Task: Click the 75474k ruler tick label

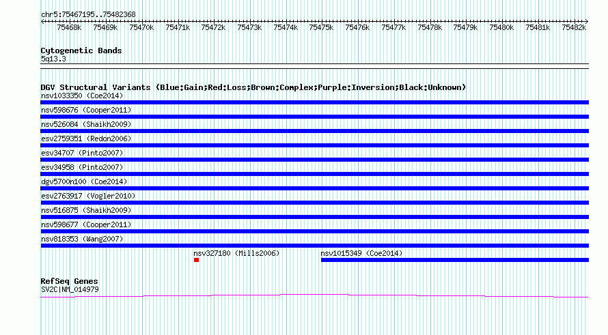Action: (286, 27)
